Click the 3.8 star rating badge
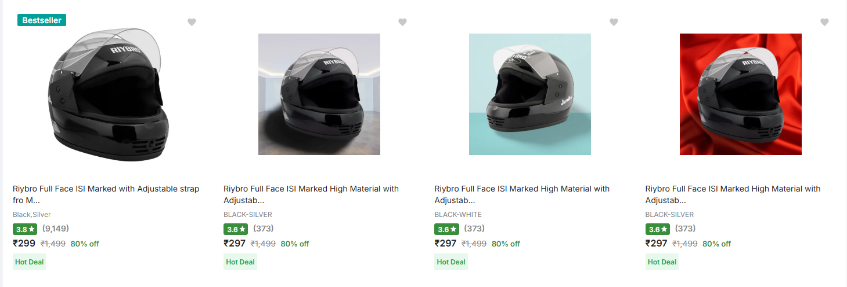Screen dimensions: 847x287 [x=25, y=229]
